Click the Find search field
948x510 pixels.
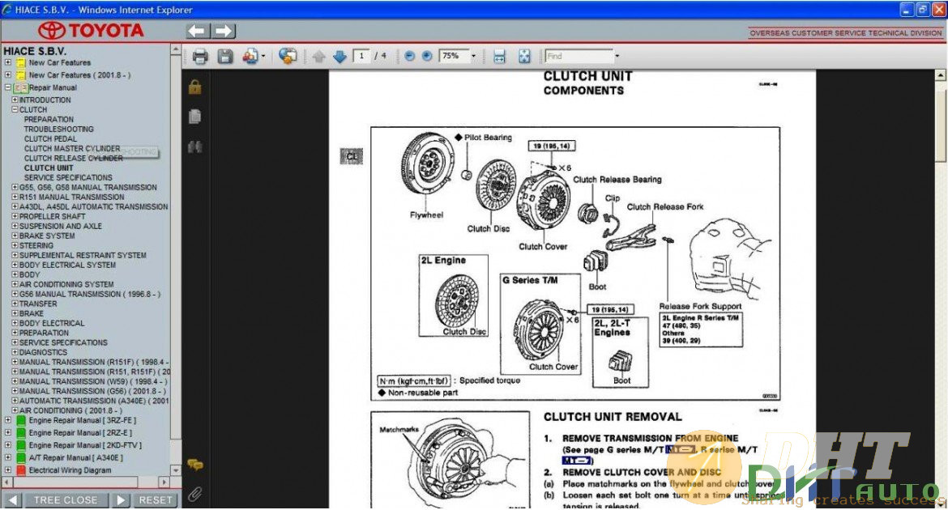(578, 57)
